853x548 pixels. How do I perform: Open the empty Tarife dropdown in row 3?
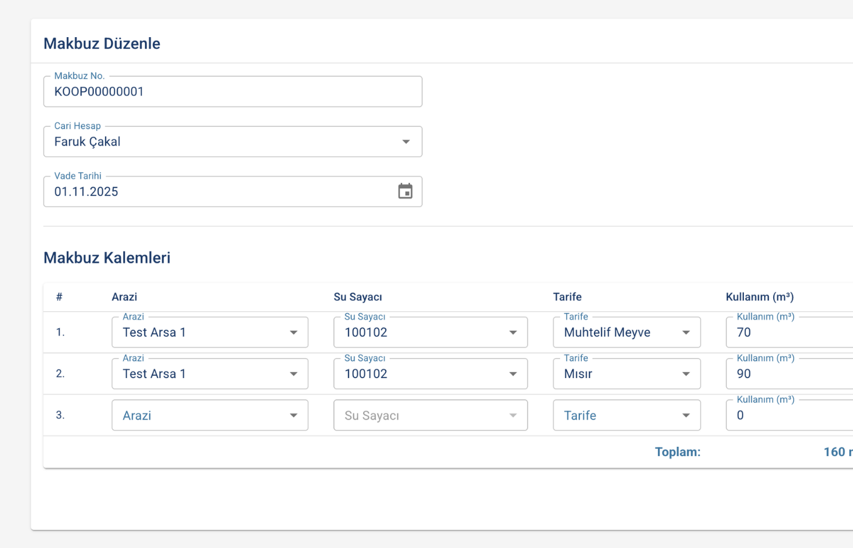(x=626, y=415)
